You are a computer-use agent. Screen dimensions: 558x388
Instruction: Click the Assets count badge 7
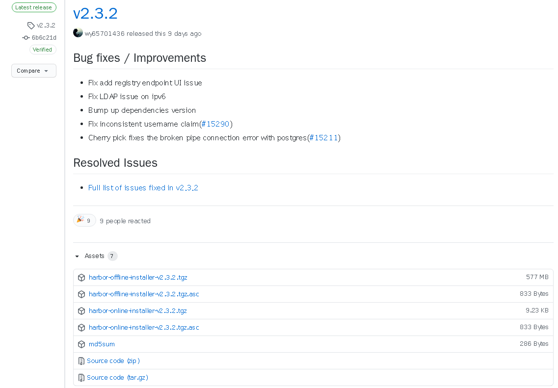112,256
